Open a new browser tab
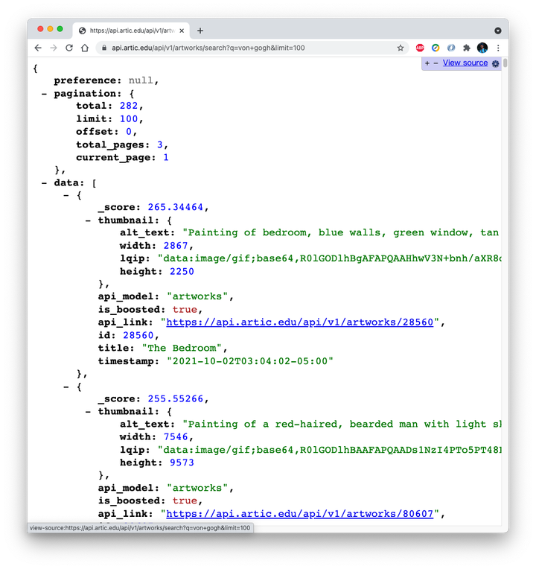This screenshot has height=569, width=536. point(200,31)
